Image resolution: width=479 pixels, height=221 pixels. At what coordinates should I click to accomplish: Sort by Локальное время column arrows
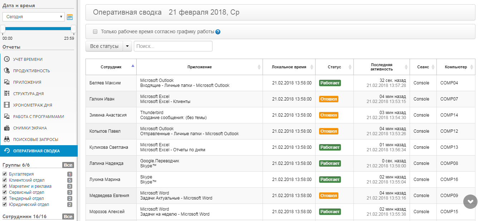coord(312,67)
